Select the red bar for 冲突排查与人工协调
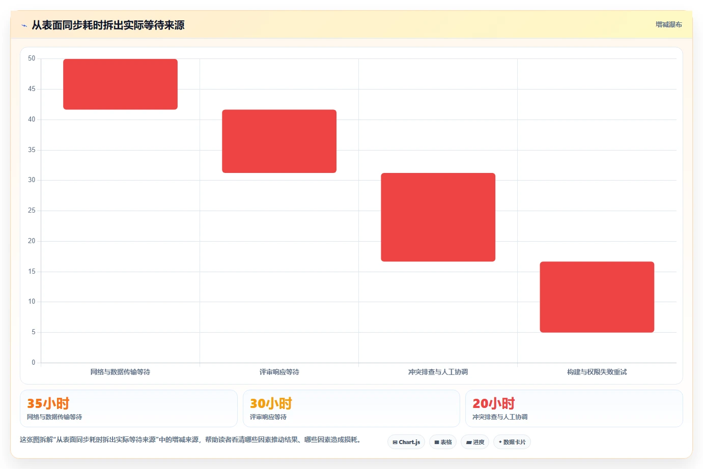 coord(438,217)
